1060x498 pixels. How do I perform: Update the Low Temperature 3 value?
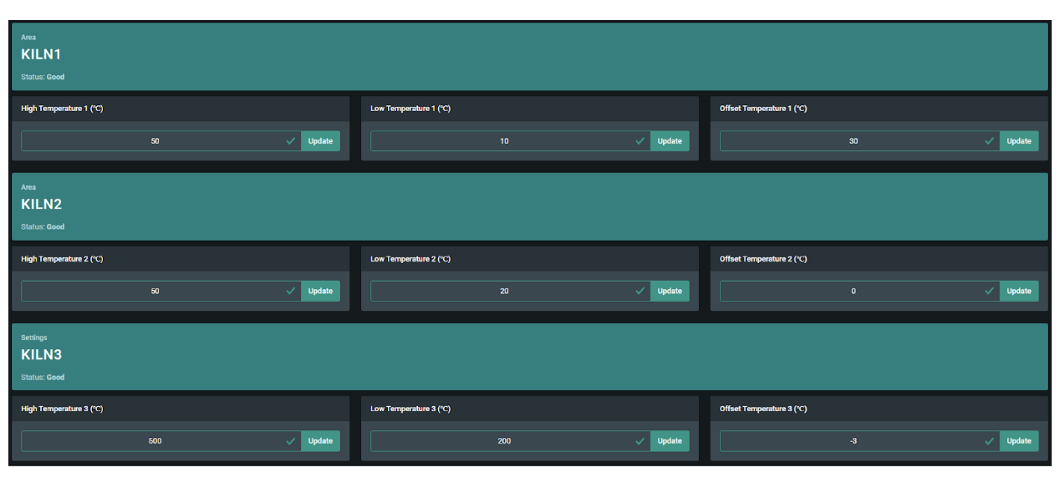[669, 441]
